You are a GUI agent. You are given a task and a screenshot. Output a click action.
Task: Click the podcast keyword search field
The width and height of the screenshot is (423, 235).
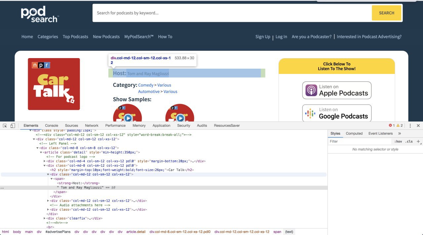[x=232, y=13]
